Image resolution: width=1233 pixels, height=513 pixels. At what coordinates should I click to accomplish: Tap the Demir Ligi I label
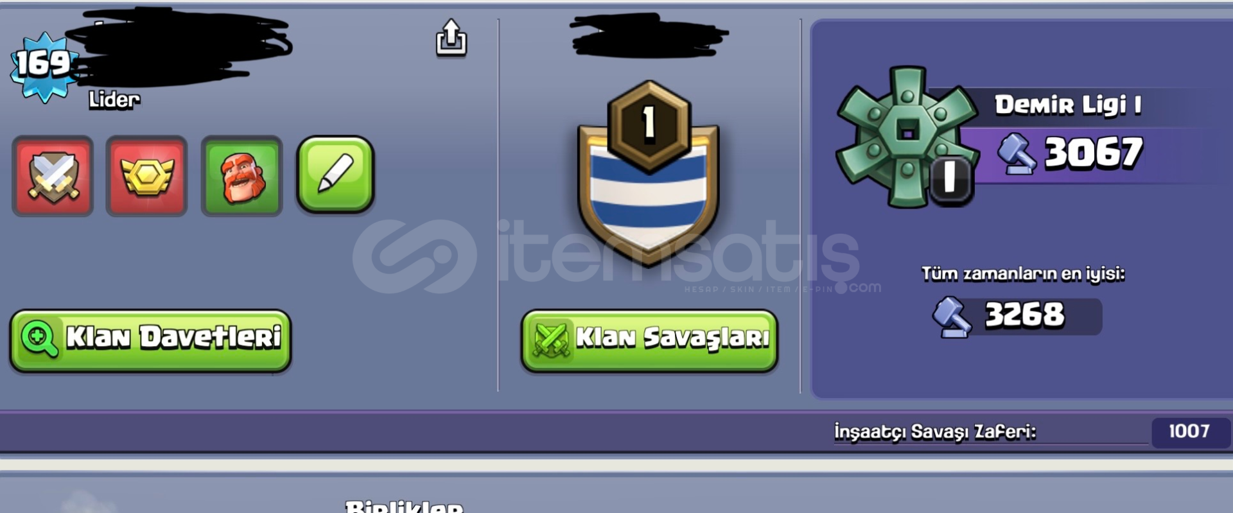click(1069, 105)
